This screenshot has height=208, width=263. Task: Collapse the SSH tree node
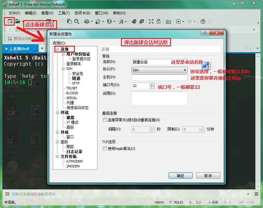coord(63,69)
